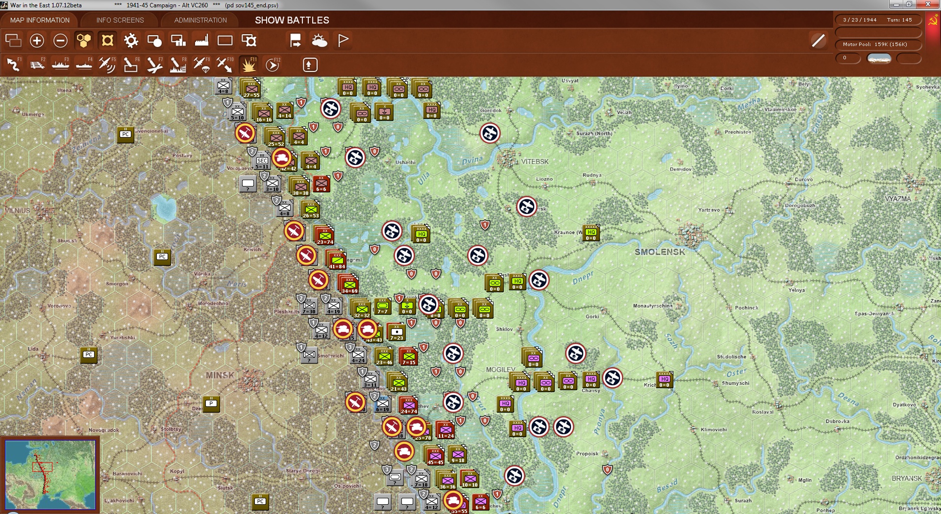This screenshot has height=514, width=941.
Task: Select the PC counter near Svencioneliai
Action: [x=125, y=134]
